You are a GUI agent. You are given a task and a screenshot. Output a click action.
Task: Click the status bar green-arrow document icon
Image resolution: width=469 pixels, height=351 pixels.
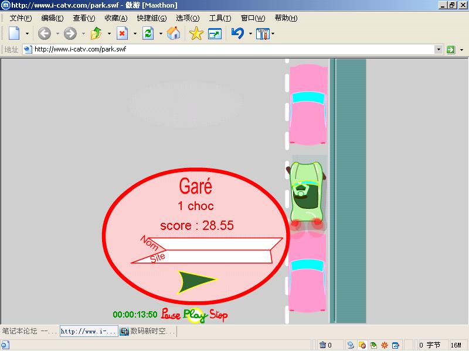tap(373, 345)
